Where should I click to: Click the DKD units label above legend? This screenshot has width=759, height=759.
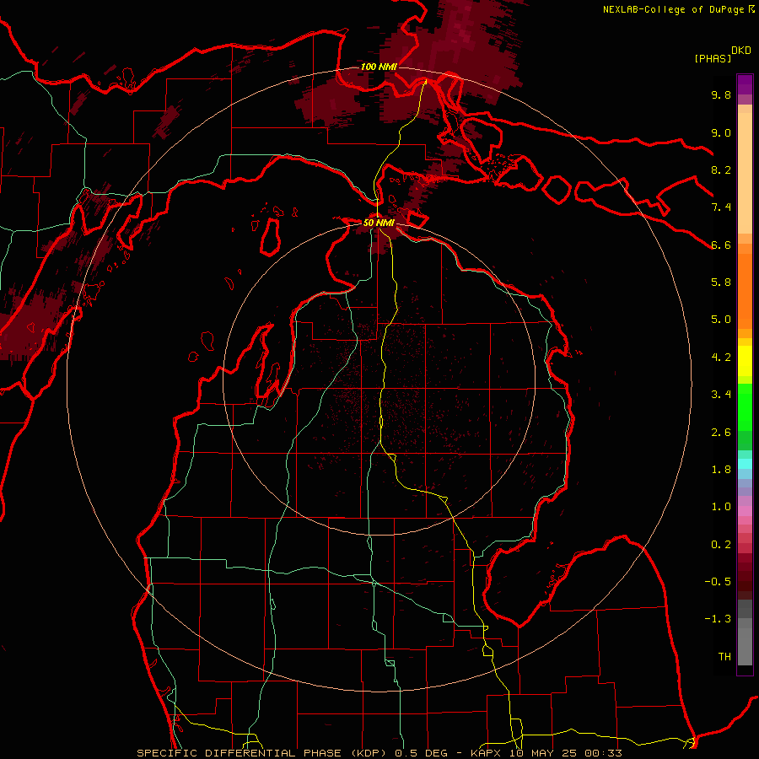(741, 51)
